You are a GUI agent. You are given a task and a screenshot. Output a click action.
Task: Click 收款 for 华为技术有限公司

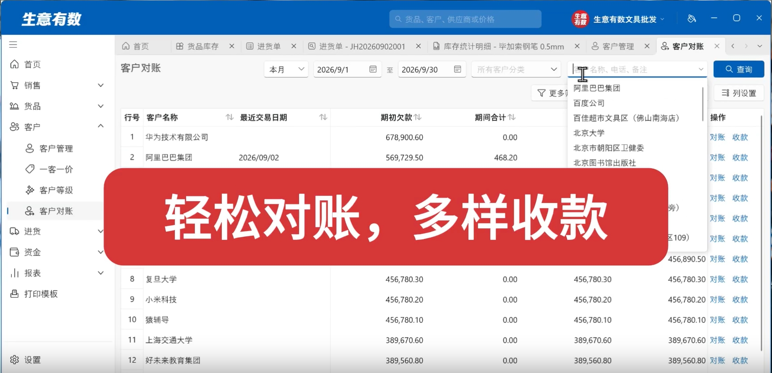coord(740,137)
